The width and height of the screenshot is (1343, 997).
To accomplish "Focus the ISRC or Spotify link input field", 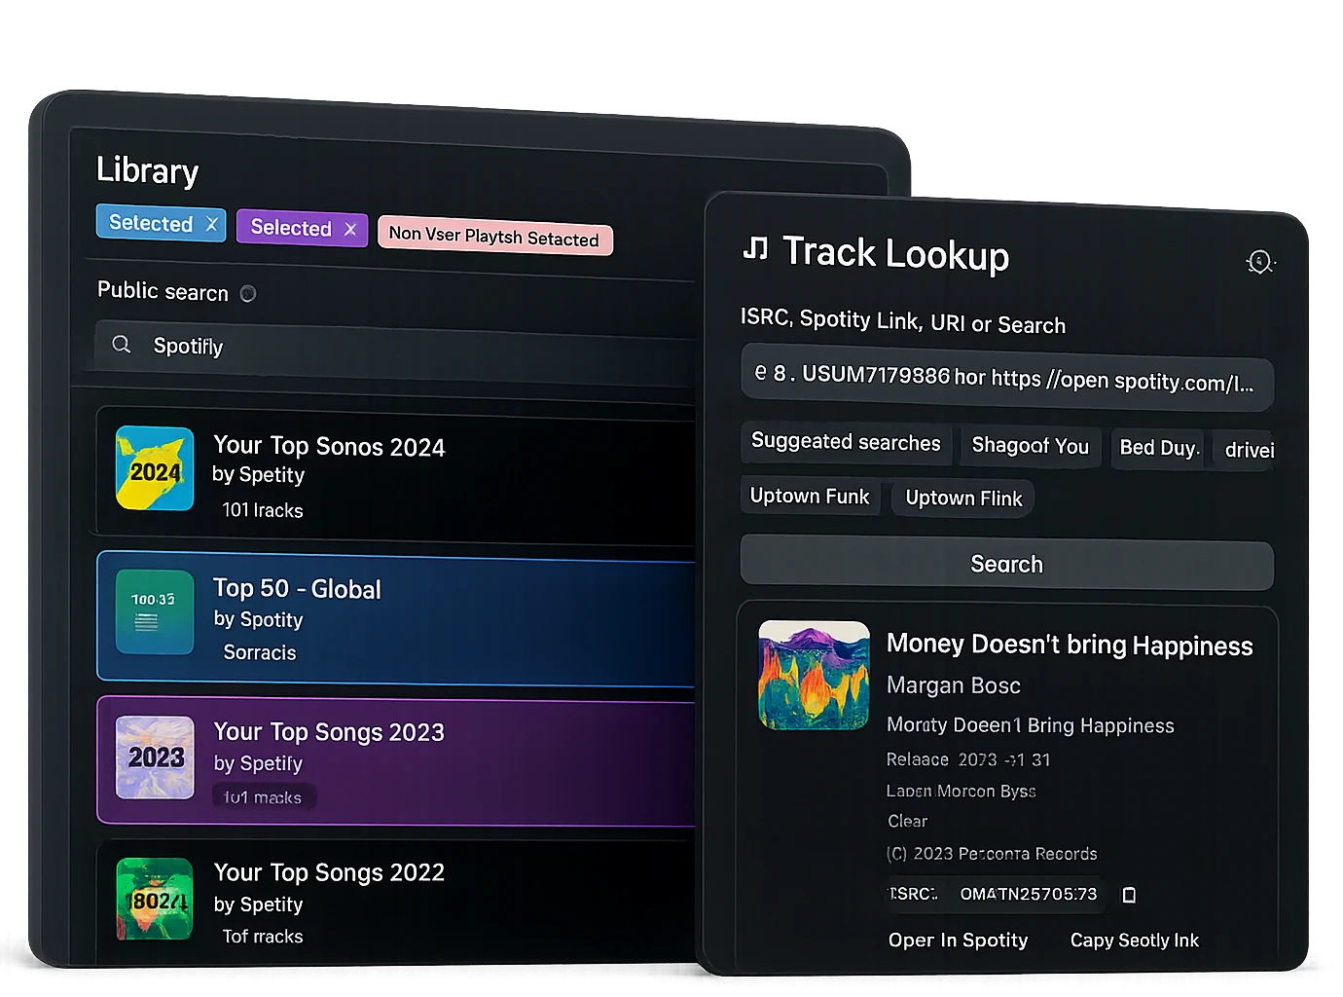I will [x=1007, y=378].
